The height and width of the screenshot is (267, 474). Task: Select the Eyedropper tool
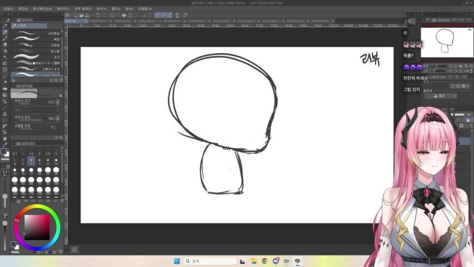[5, 145]
